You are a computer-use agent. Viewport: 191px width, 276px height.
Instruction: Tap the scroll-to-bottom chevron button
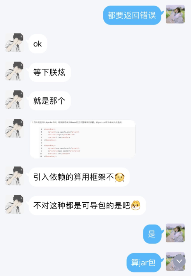pyautogui.click(x=179, y=261)
